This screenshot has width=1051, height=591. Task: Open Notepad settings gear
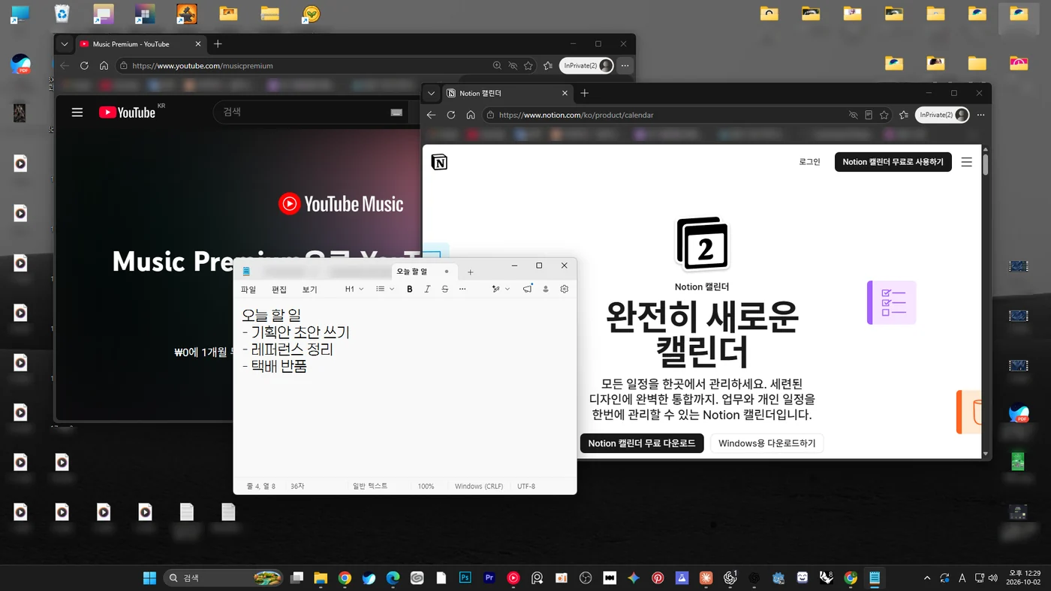click(565, 289)
